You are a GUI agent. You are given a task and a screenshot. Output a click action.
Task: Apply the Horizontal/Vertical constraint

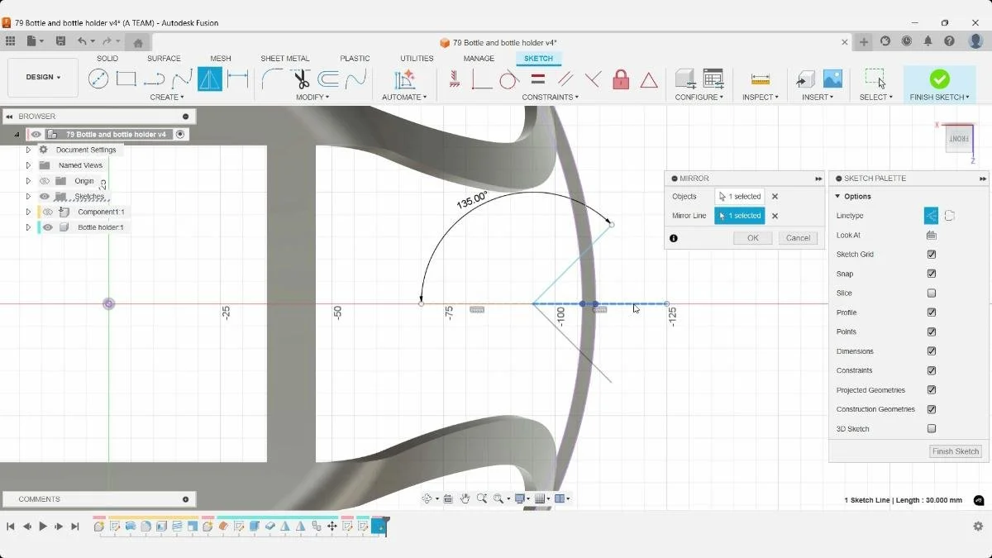455,79
